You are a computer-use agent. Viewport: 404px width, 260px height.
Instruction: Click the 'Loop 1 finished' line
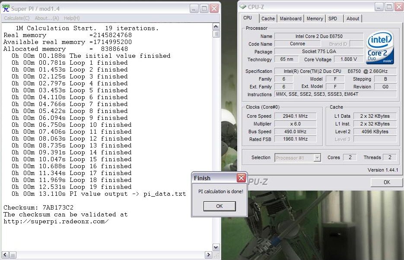70,63
